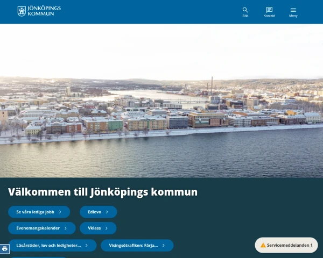Go to Evenemangskalender
Screen dimensions: 323x258
38,228
